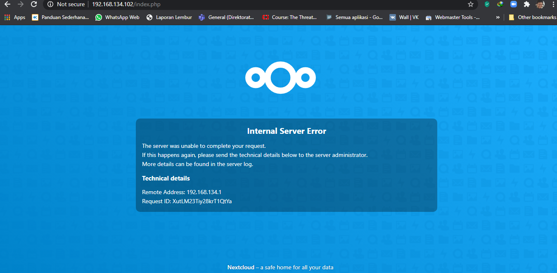Open the General (Direktorat) Teams bookmark
Image resolution: width=557 pixels, height=273 pixels.
pyautogui.click(x=226, y=17)
